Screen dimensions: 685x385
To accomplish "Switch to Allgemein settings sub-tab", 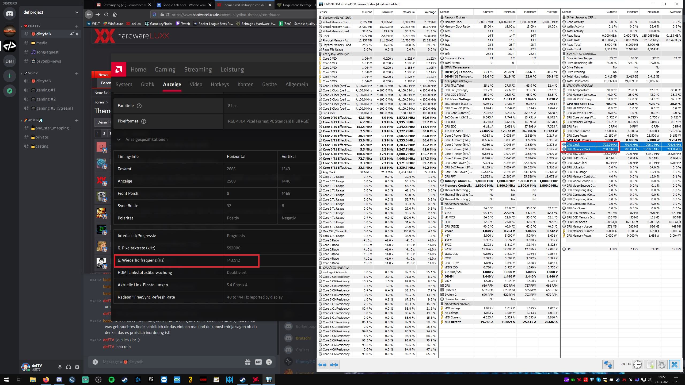I will 296,84.
